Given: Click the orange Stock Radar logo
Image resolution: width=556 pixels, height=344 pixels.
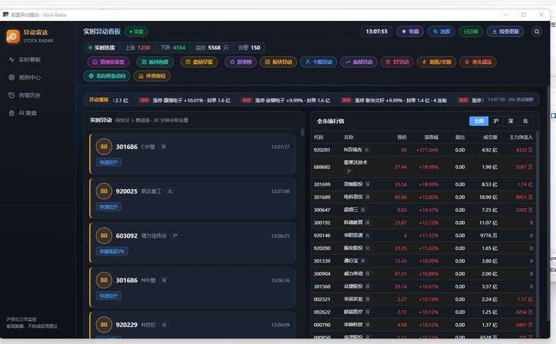Looking at the screenshot, I should click(13, 36).
